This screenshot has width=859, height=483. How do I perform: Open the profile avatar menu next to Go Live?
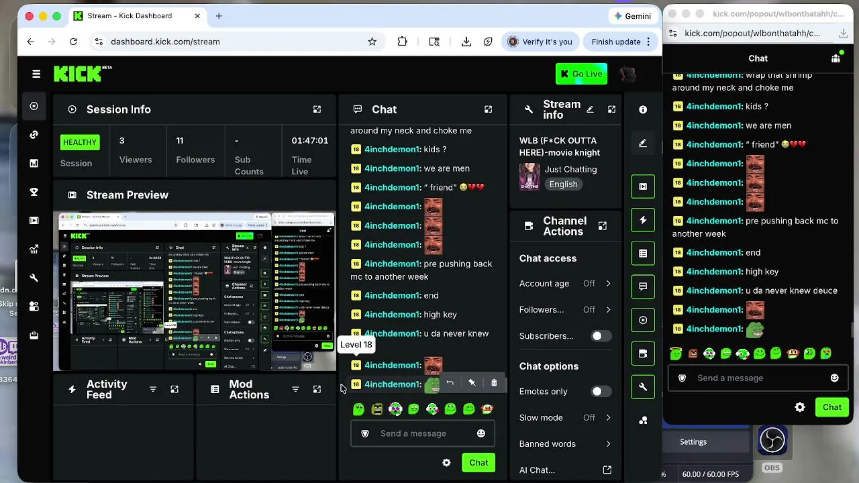(x=627, y=74)
